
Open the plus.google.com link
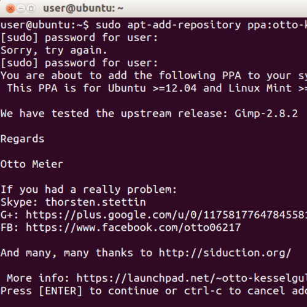[x=166, y=215]
